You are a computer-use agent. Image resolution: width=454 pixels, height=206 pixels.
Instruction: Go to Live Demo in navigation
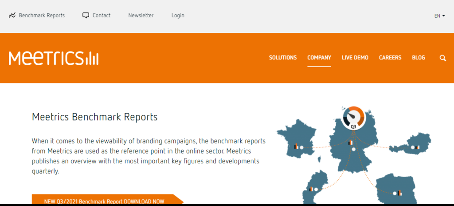355,58
